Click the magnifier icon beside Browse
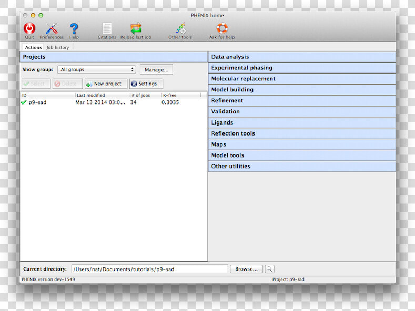The height and width of the screenshot is (311, 415). (x=269, y=269)
